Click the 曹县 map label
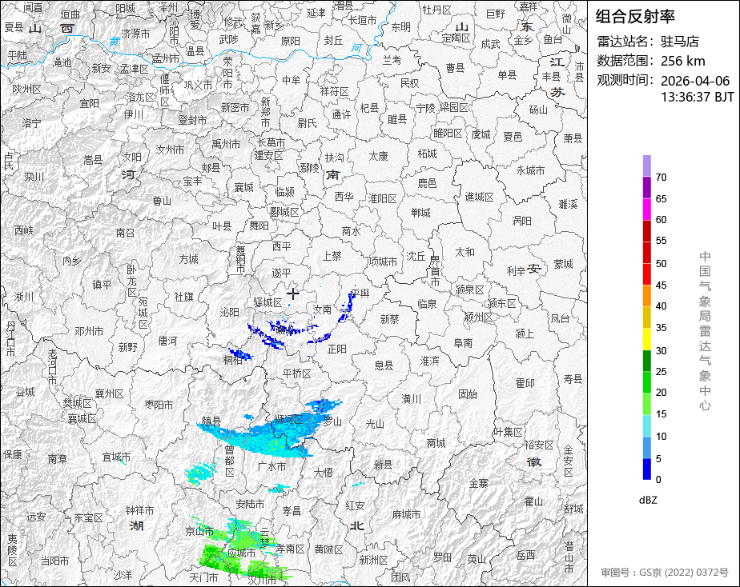The image size is (740, 587). click(x=455, y=68)
